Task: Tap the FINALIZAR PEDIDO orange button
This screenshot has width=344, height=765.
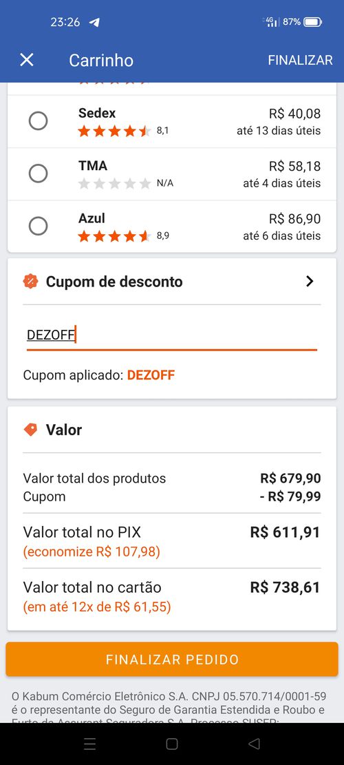Action: tap(172, 659)
